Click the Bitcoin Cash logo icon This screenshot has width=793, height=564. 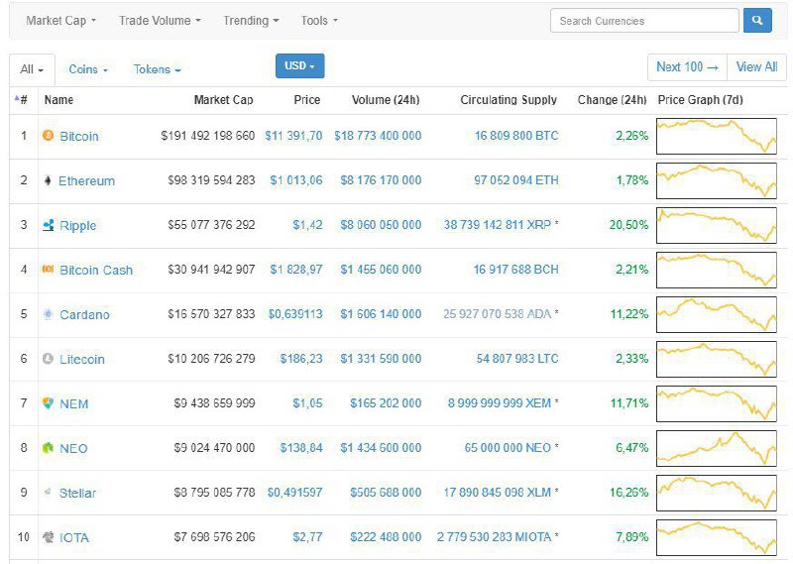[48, 270]
